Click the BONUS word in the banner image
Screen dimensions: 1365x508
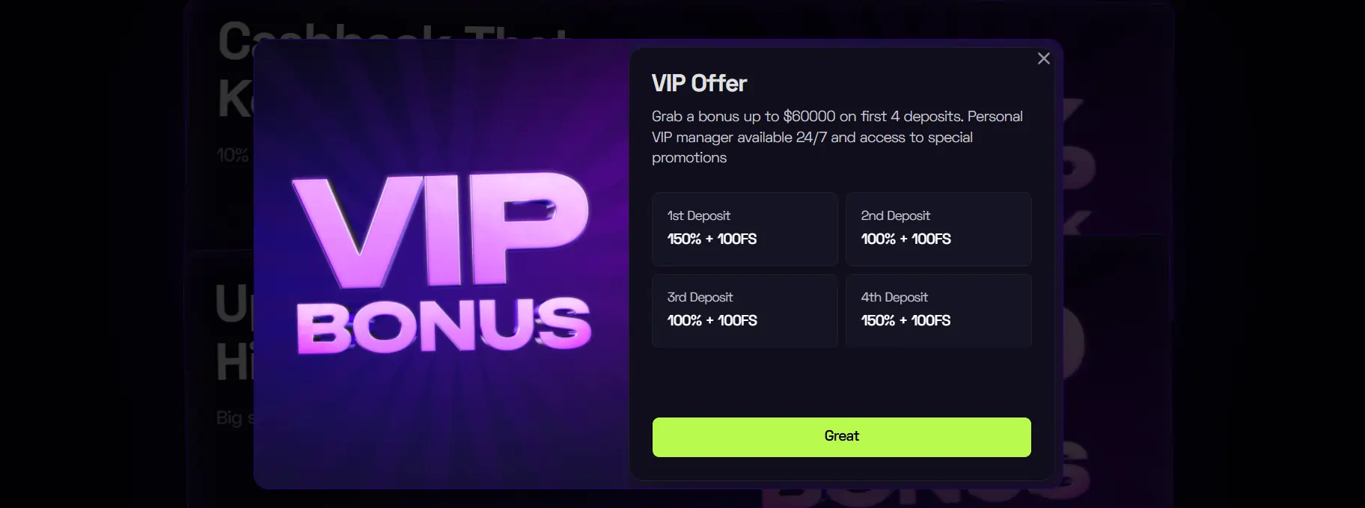(443, 324)
